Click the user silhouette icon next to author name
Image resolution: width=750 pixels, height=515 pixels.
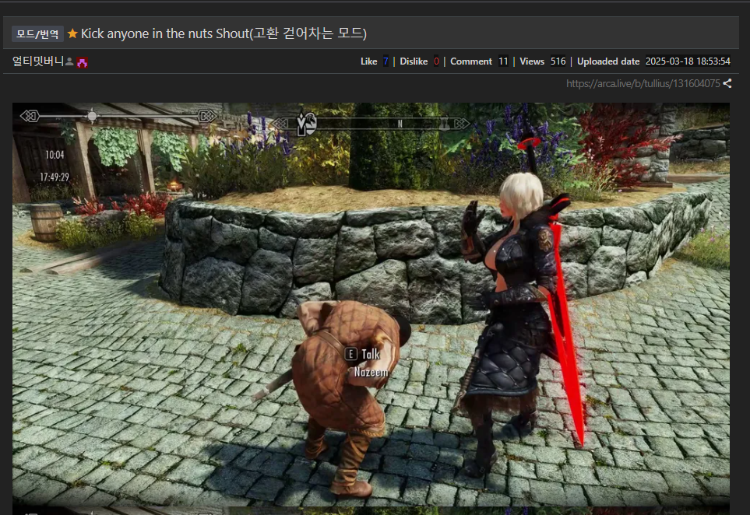click(x=69, y=61)
